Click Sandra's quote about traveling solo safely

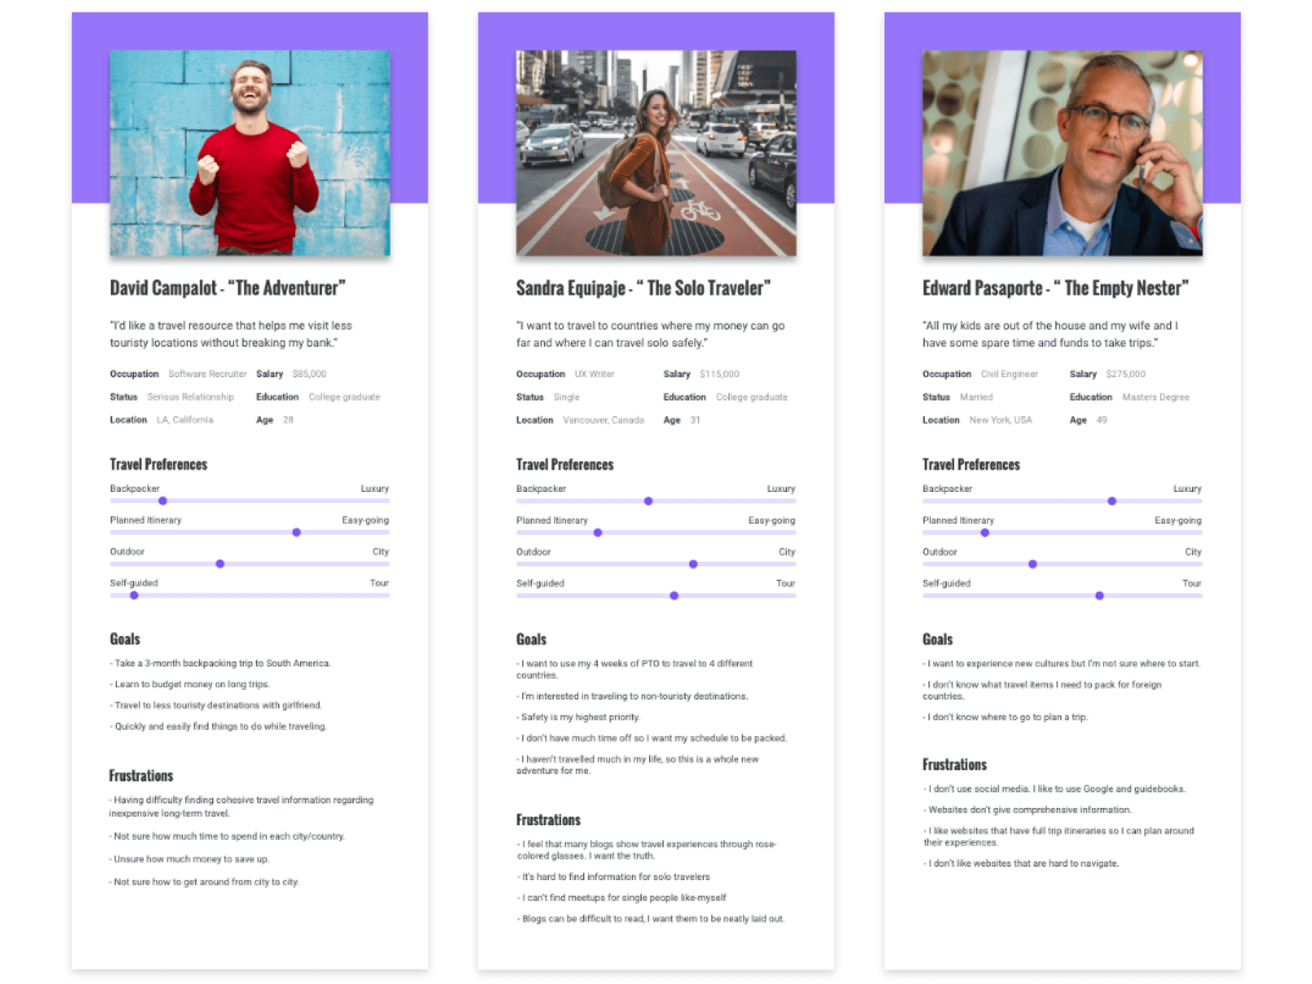coord(651,334)
